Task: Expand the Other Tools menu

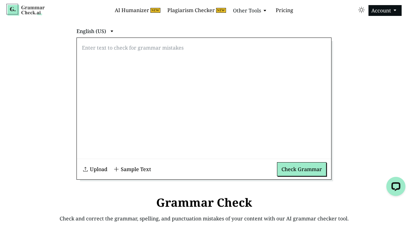Action: (x=250, y=10)
